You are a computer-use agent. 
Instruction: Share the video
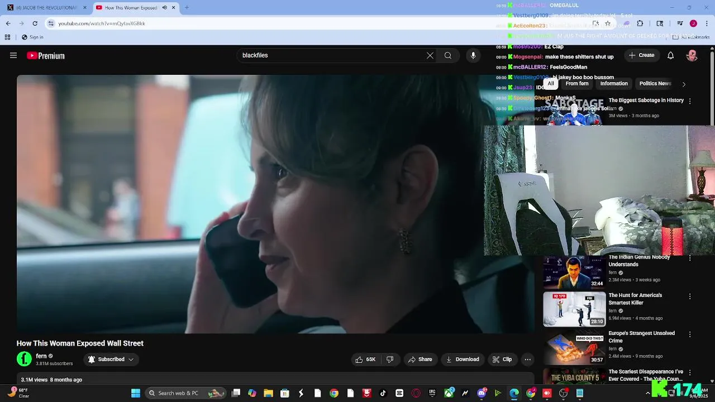click(420, 360)
